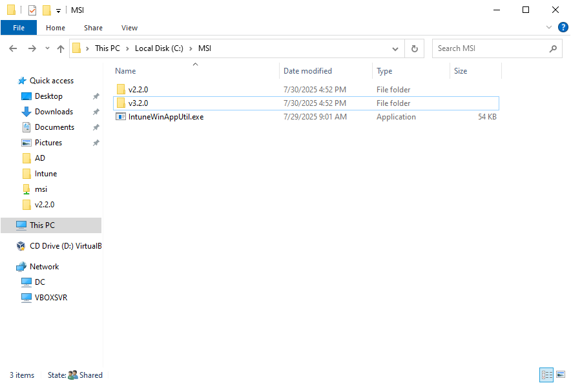Viewport: 571px width, 383px height.
Task: Open the VBOXSVR network computer
Action: pos(51,298)
